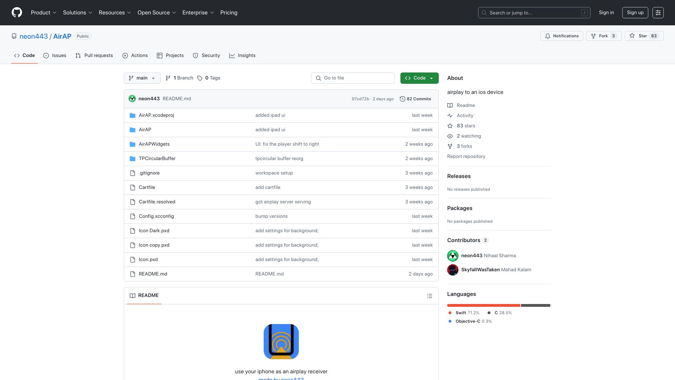Click the commit history clock icon

point(403,99)
